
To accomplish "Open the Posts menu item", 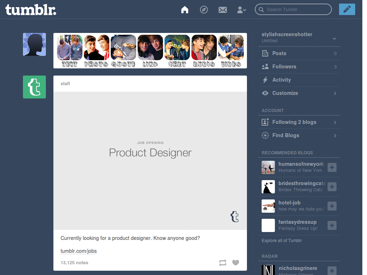I will click(299, 53).
